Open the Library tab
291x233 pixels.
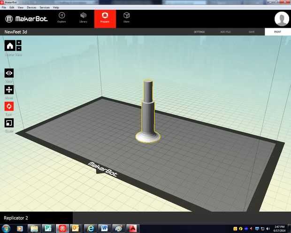pos(84,18)
